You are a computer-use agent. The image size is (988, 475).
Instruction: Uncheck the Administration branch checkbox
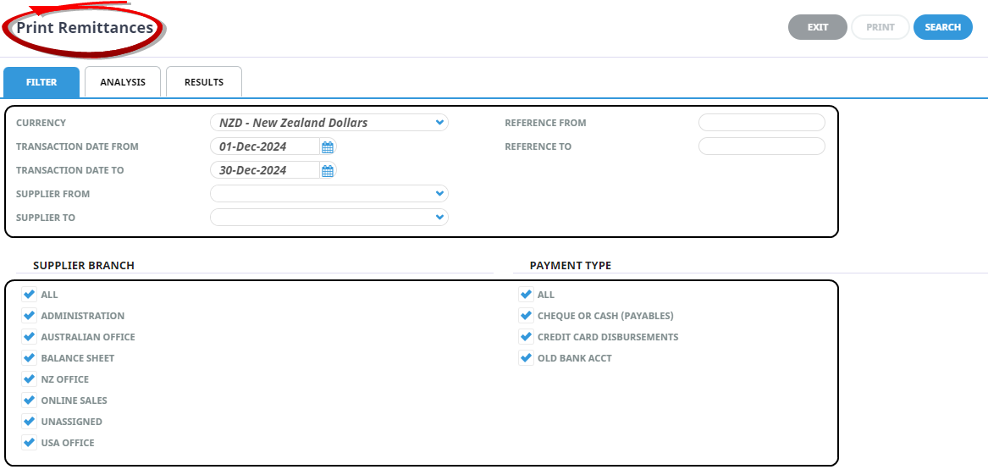[30, 316]
